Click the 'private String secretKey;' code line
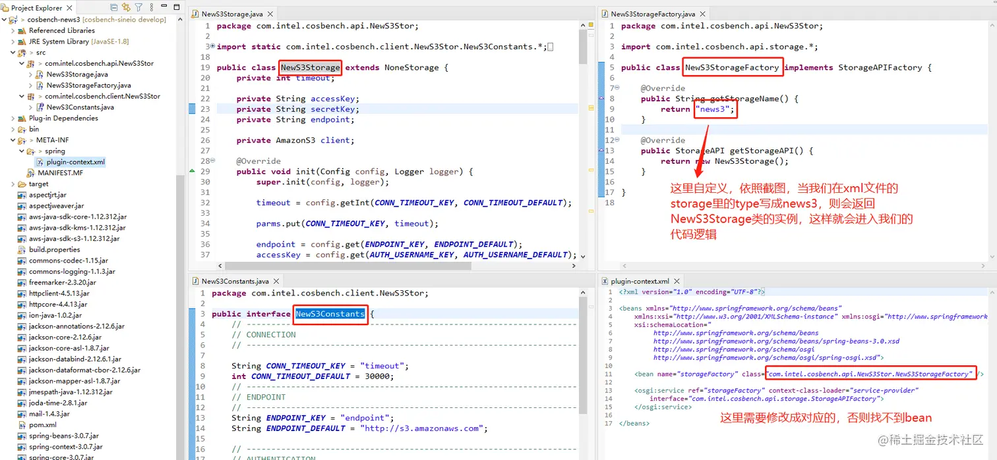Image resolution: width=997 pixels, height=460 pixels. pyautogui.click(x=297, y=109)
